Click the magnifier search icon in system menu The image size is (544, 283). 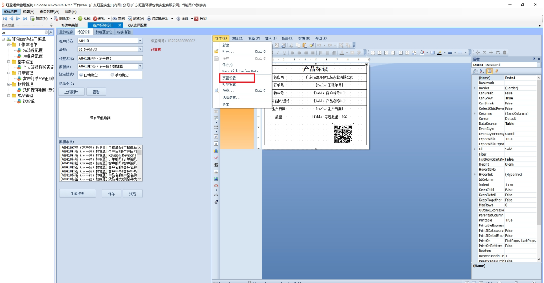pos(51,32)
